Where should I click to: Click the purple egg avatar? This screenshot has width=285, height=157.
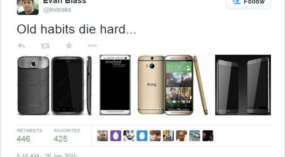(116, 136)
